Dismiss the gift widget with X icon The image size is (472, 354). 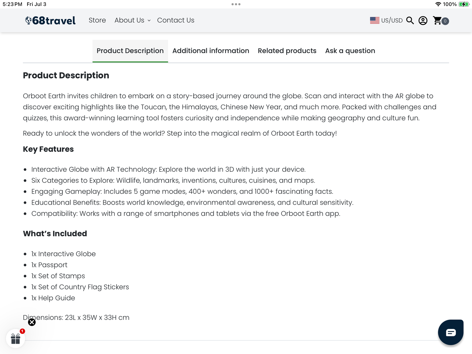click(32, 322)
